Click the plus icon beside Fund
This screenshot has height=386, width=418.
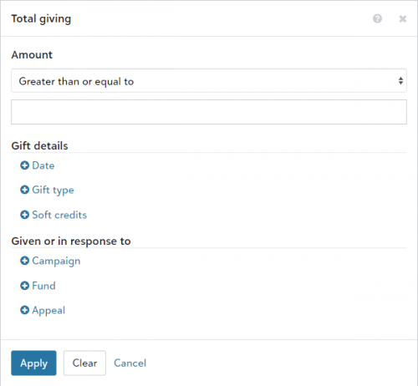point(24,286)
